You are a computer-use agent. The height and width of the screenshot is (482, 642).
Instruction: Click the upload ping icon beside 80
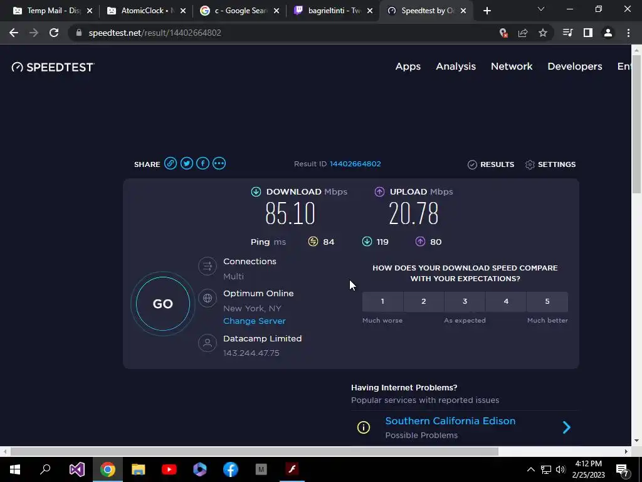pyautogui.click(x=420, y=242)
